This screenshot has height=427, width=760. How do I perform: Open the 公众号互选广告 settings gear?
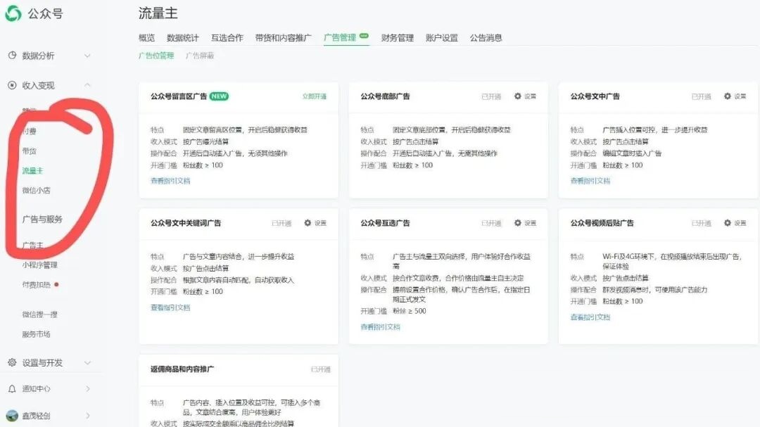coord(518,223)
